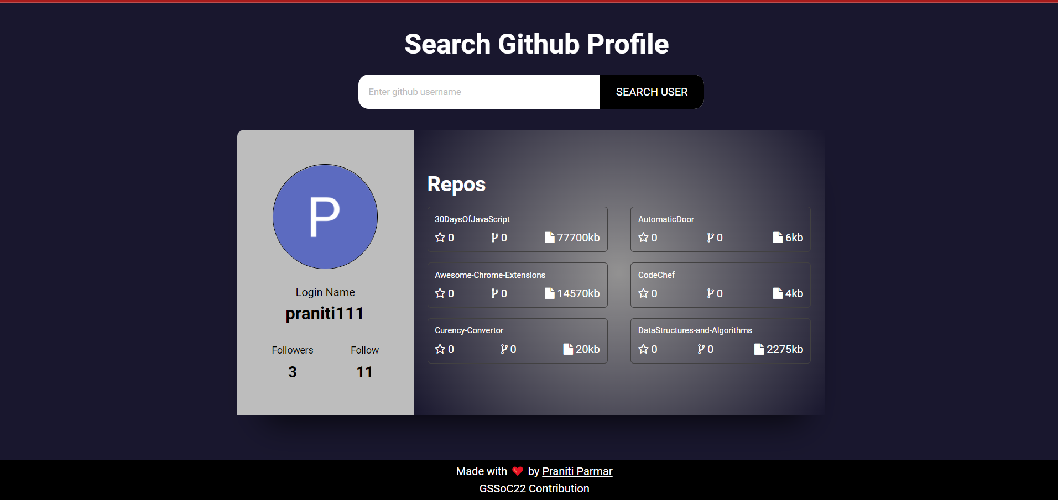The height and width of the screenshot is (500, 1058).
Task: Click the fork icon on Awesome-Chrome-Extensions repo
Action: point(494,293)
